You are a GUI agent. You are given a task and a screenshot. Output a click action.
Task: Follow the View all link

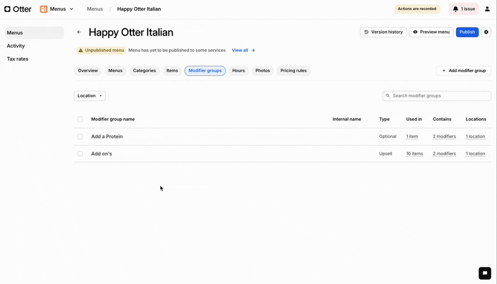243,50
